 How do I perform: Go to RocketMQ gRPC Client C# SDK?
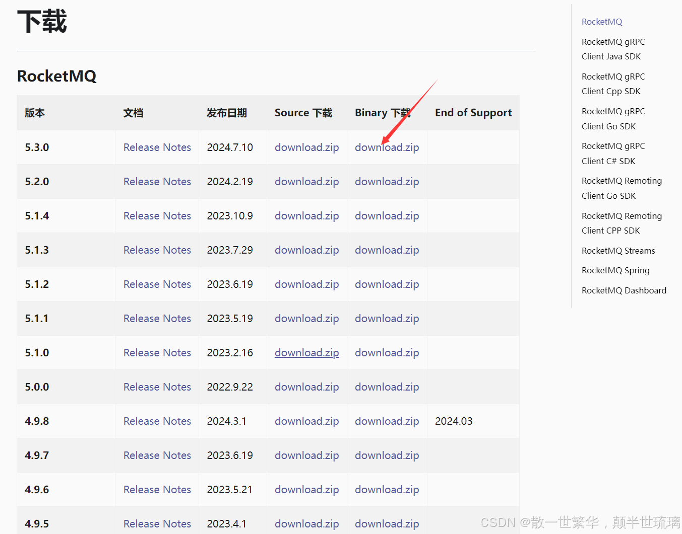click(613, 154)
